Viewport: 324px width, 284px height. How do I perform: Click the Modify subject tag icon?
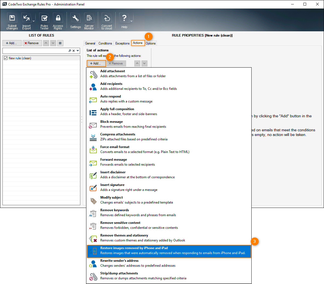93,201
